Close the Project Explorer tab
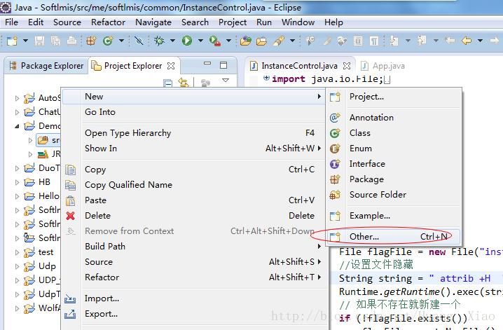Viewport: 503px width, 330px height. pyautogui.click(x=172, y=66)
